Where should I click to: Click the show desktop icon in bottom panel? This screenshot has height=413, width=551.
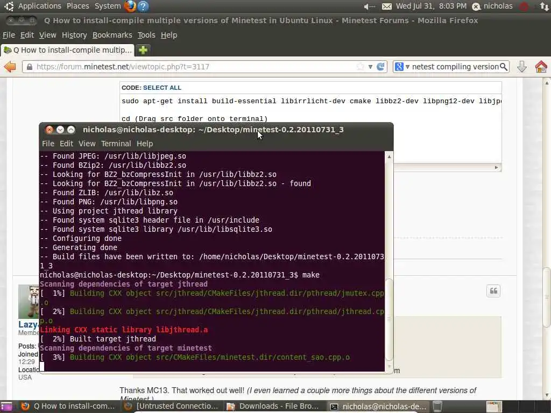click(6, 407)
